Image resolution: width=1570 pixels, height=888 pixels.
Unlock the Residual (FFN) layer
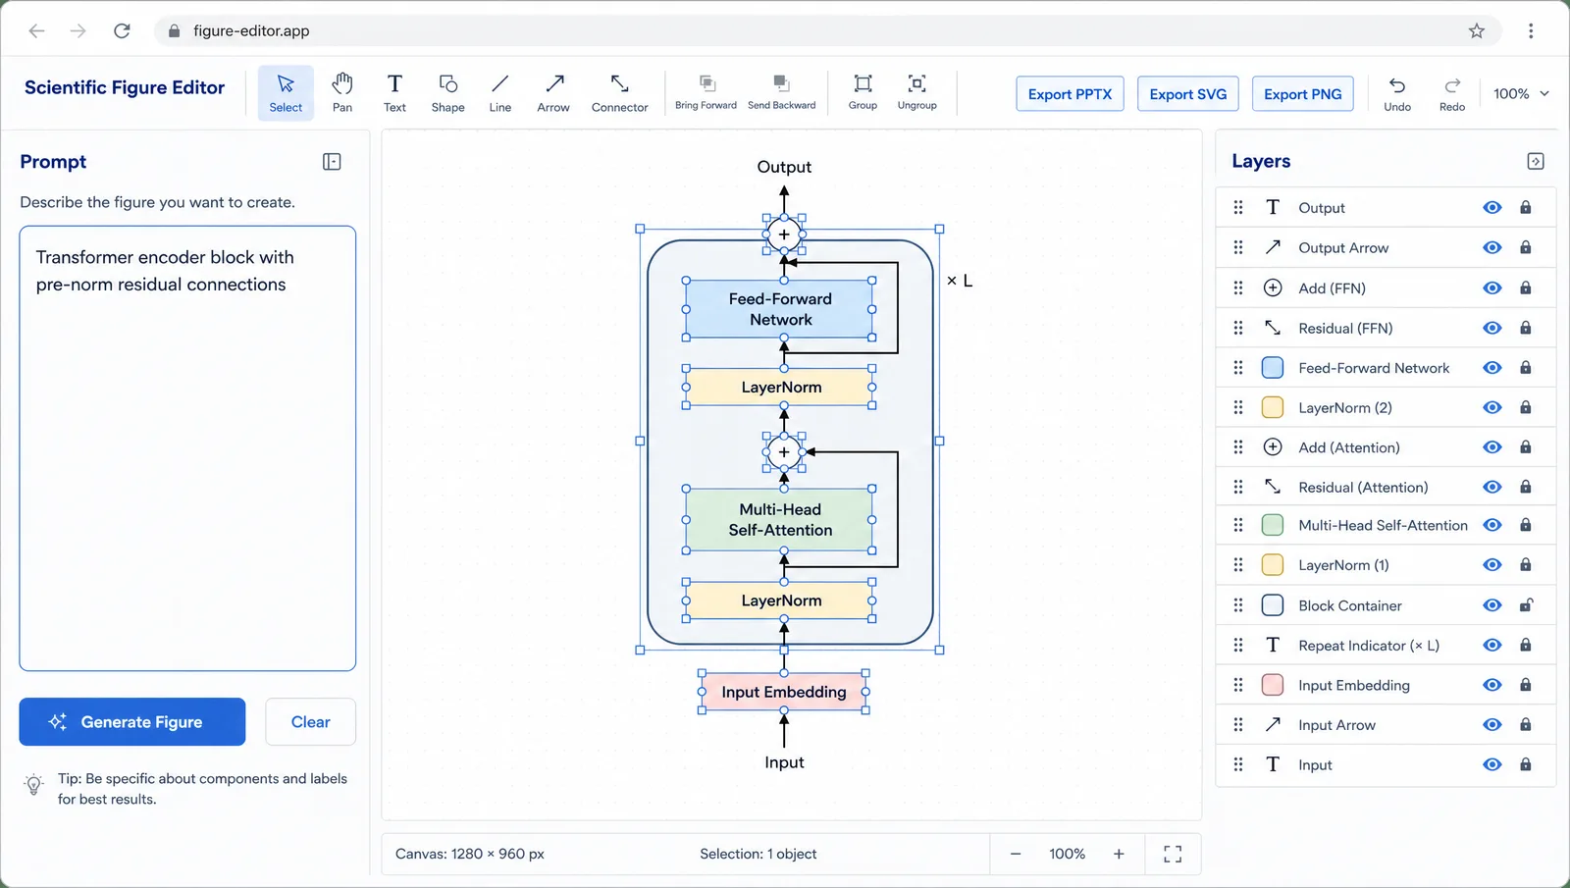[1526, 328]
